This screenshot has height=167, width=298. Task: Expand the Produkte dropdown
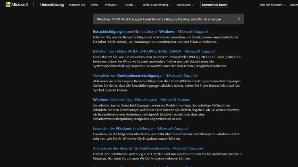(112, 5)
